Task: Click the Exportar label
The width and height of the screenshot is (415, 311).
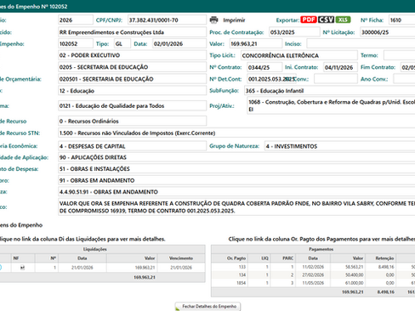Action: coord(287,20)
